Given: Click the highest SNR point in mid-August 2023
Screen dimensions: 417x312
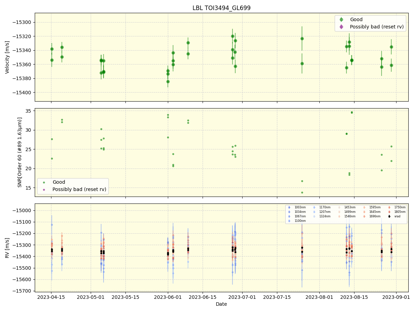Looking at the screenshot, I should [x=352, y=112].
